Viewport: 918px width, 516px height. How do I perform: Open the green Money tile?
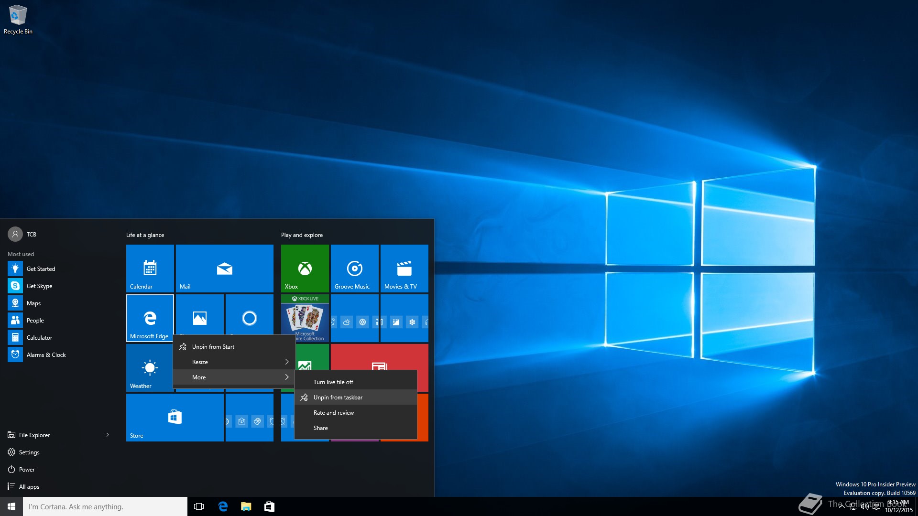point(311,356)
